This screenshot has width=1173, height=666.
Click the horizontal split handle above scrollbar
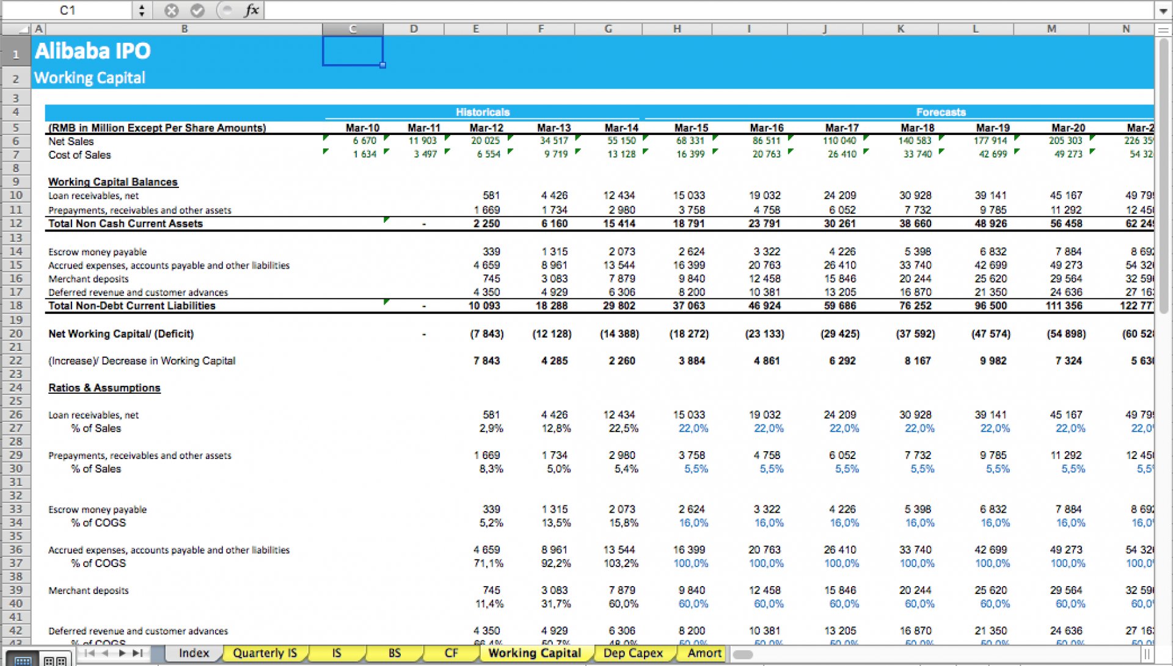pos(1163,29)
